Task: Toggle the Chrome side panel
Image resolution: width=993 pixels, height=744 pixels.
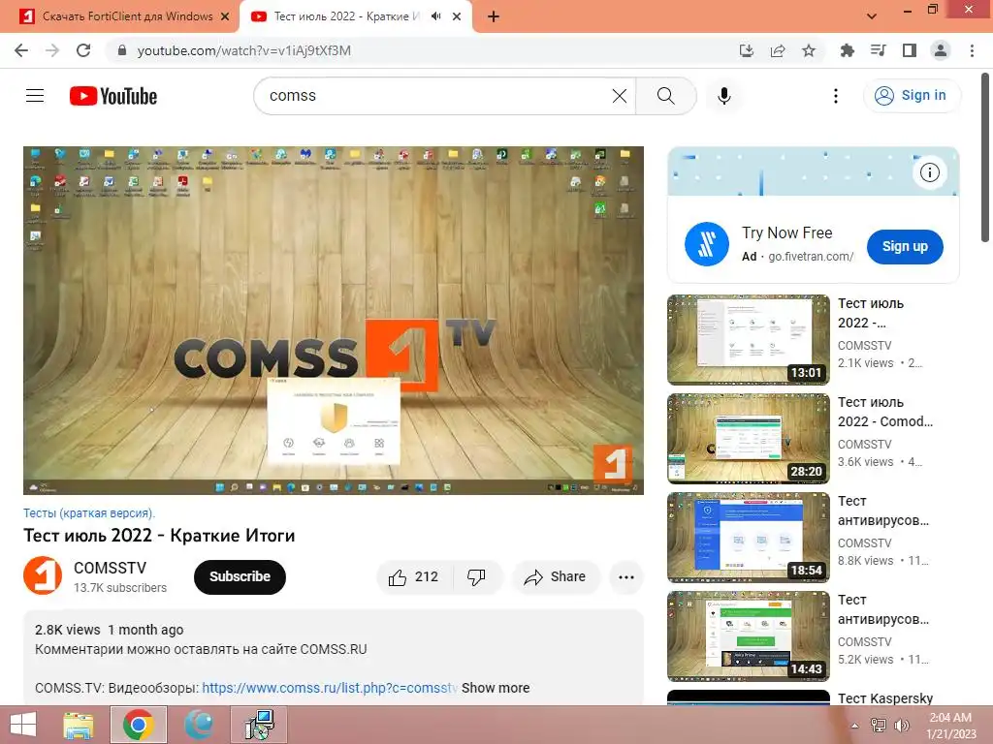Action: pos(910,50)
